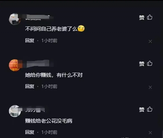163x138 pixels.
Task: Reply to the 不问问自己养老婆了么 comment
Action: 30,41
